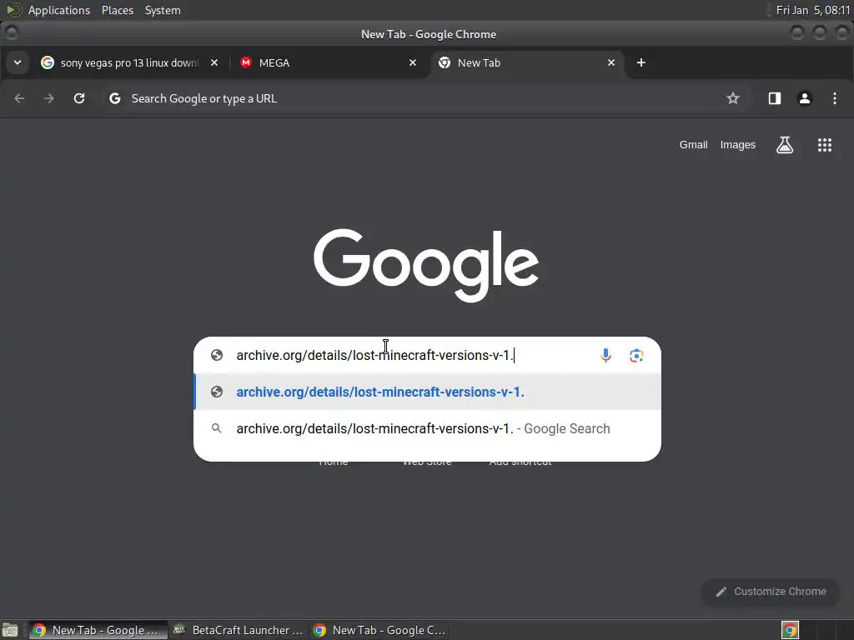The width and height of the screenshot is (854, 640).
Task: Click the Google logo
Action: pos(426,265)
